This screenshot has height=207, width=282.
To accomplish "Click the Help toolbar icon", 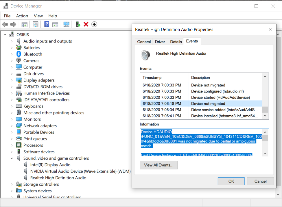I will (46, 24).
